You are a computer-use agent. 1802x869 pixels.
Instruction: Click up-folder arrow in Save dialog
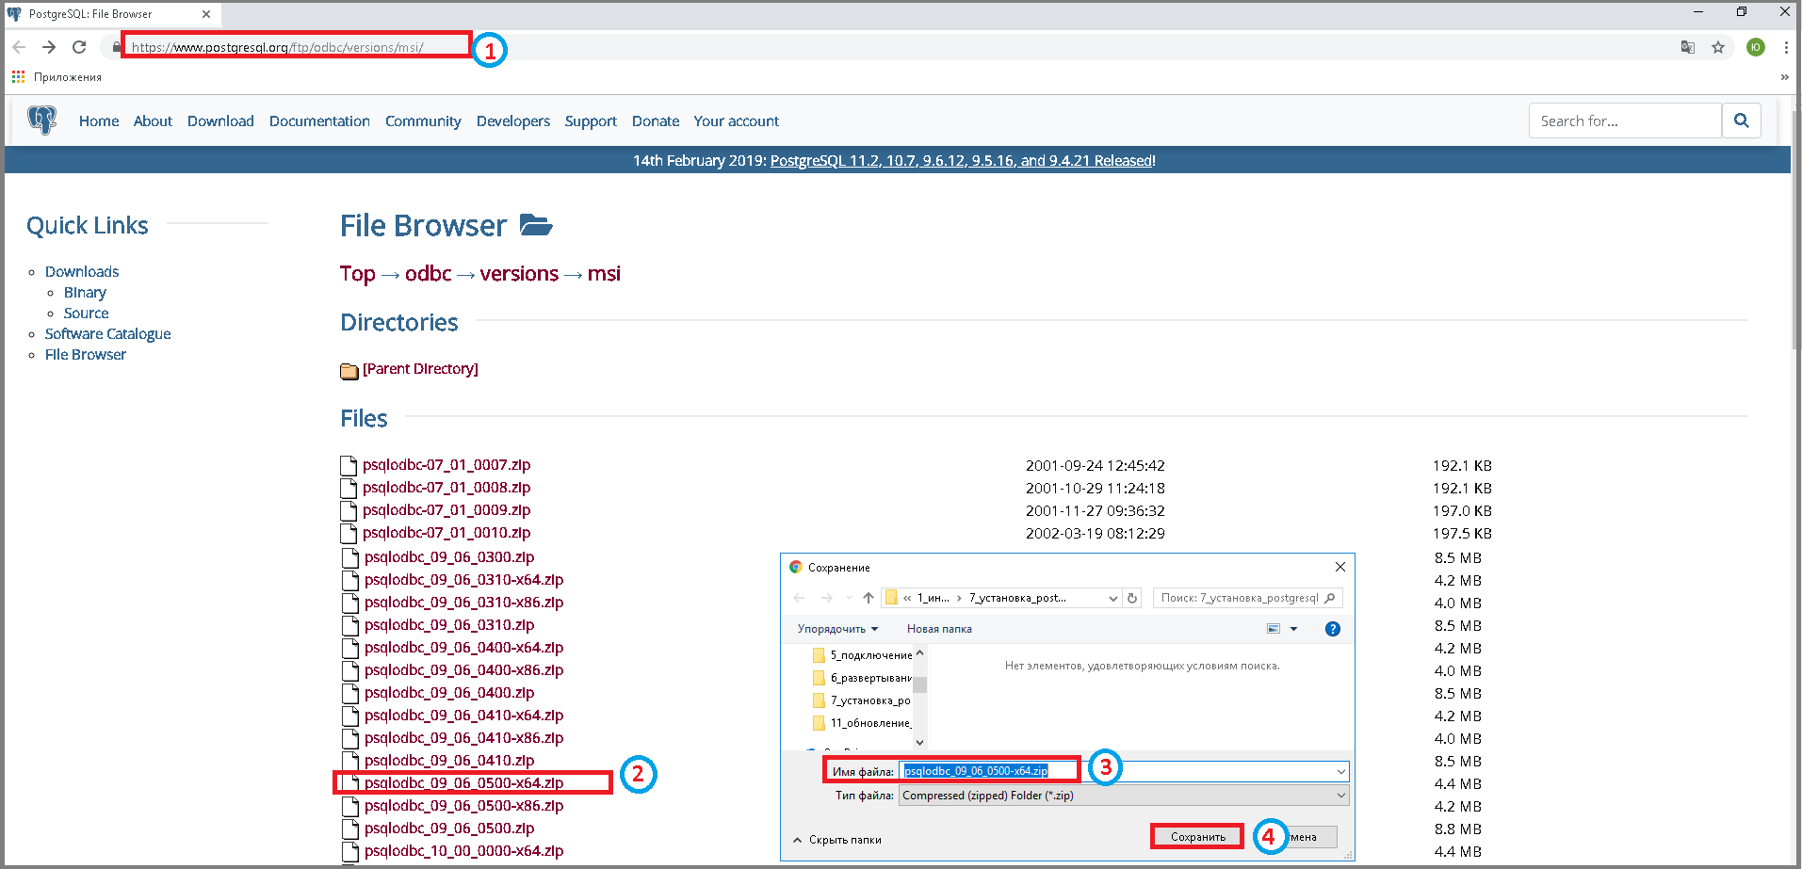(x=869, y=598)
